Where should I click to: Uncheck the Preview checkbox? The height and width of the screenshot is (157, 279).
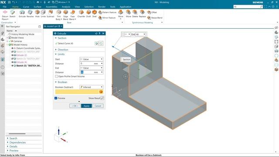(x=56, y=98)
